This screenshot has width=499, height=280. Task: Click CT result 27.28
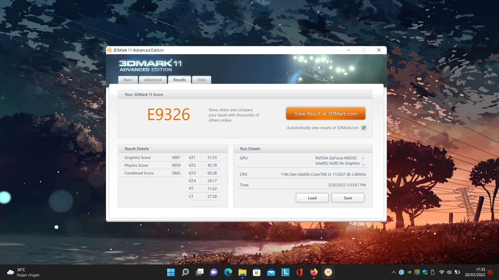point(212,197)
